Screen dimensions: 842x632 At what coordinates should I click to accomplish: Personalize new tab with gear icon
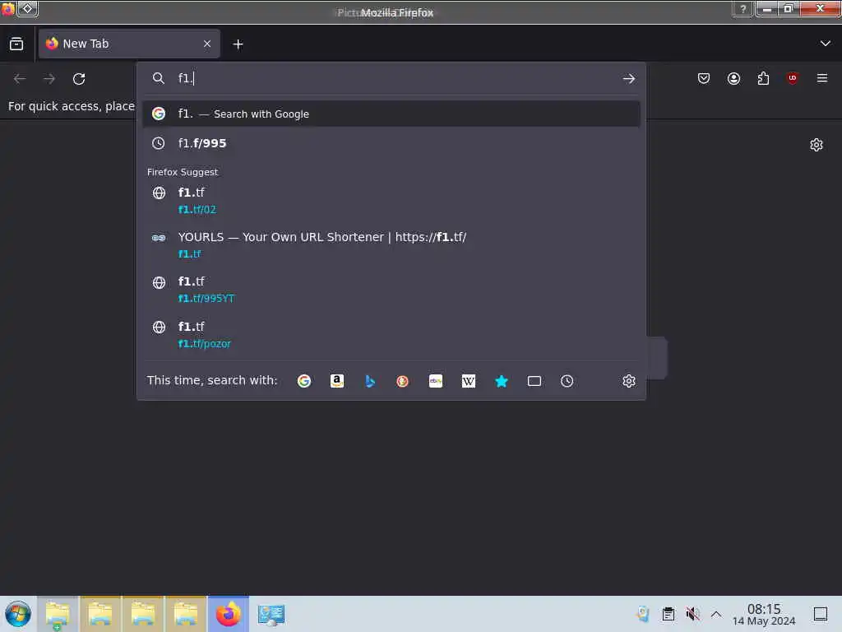817,145
